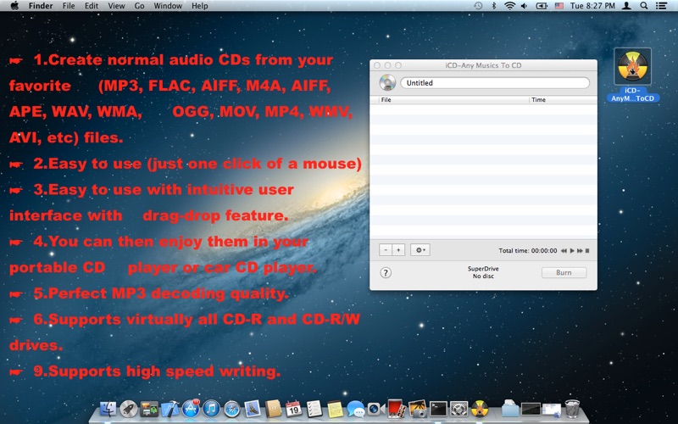Click the battery status icon
678x424 pixels.
(542, 6)
